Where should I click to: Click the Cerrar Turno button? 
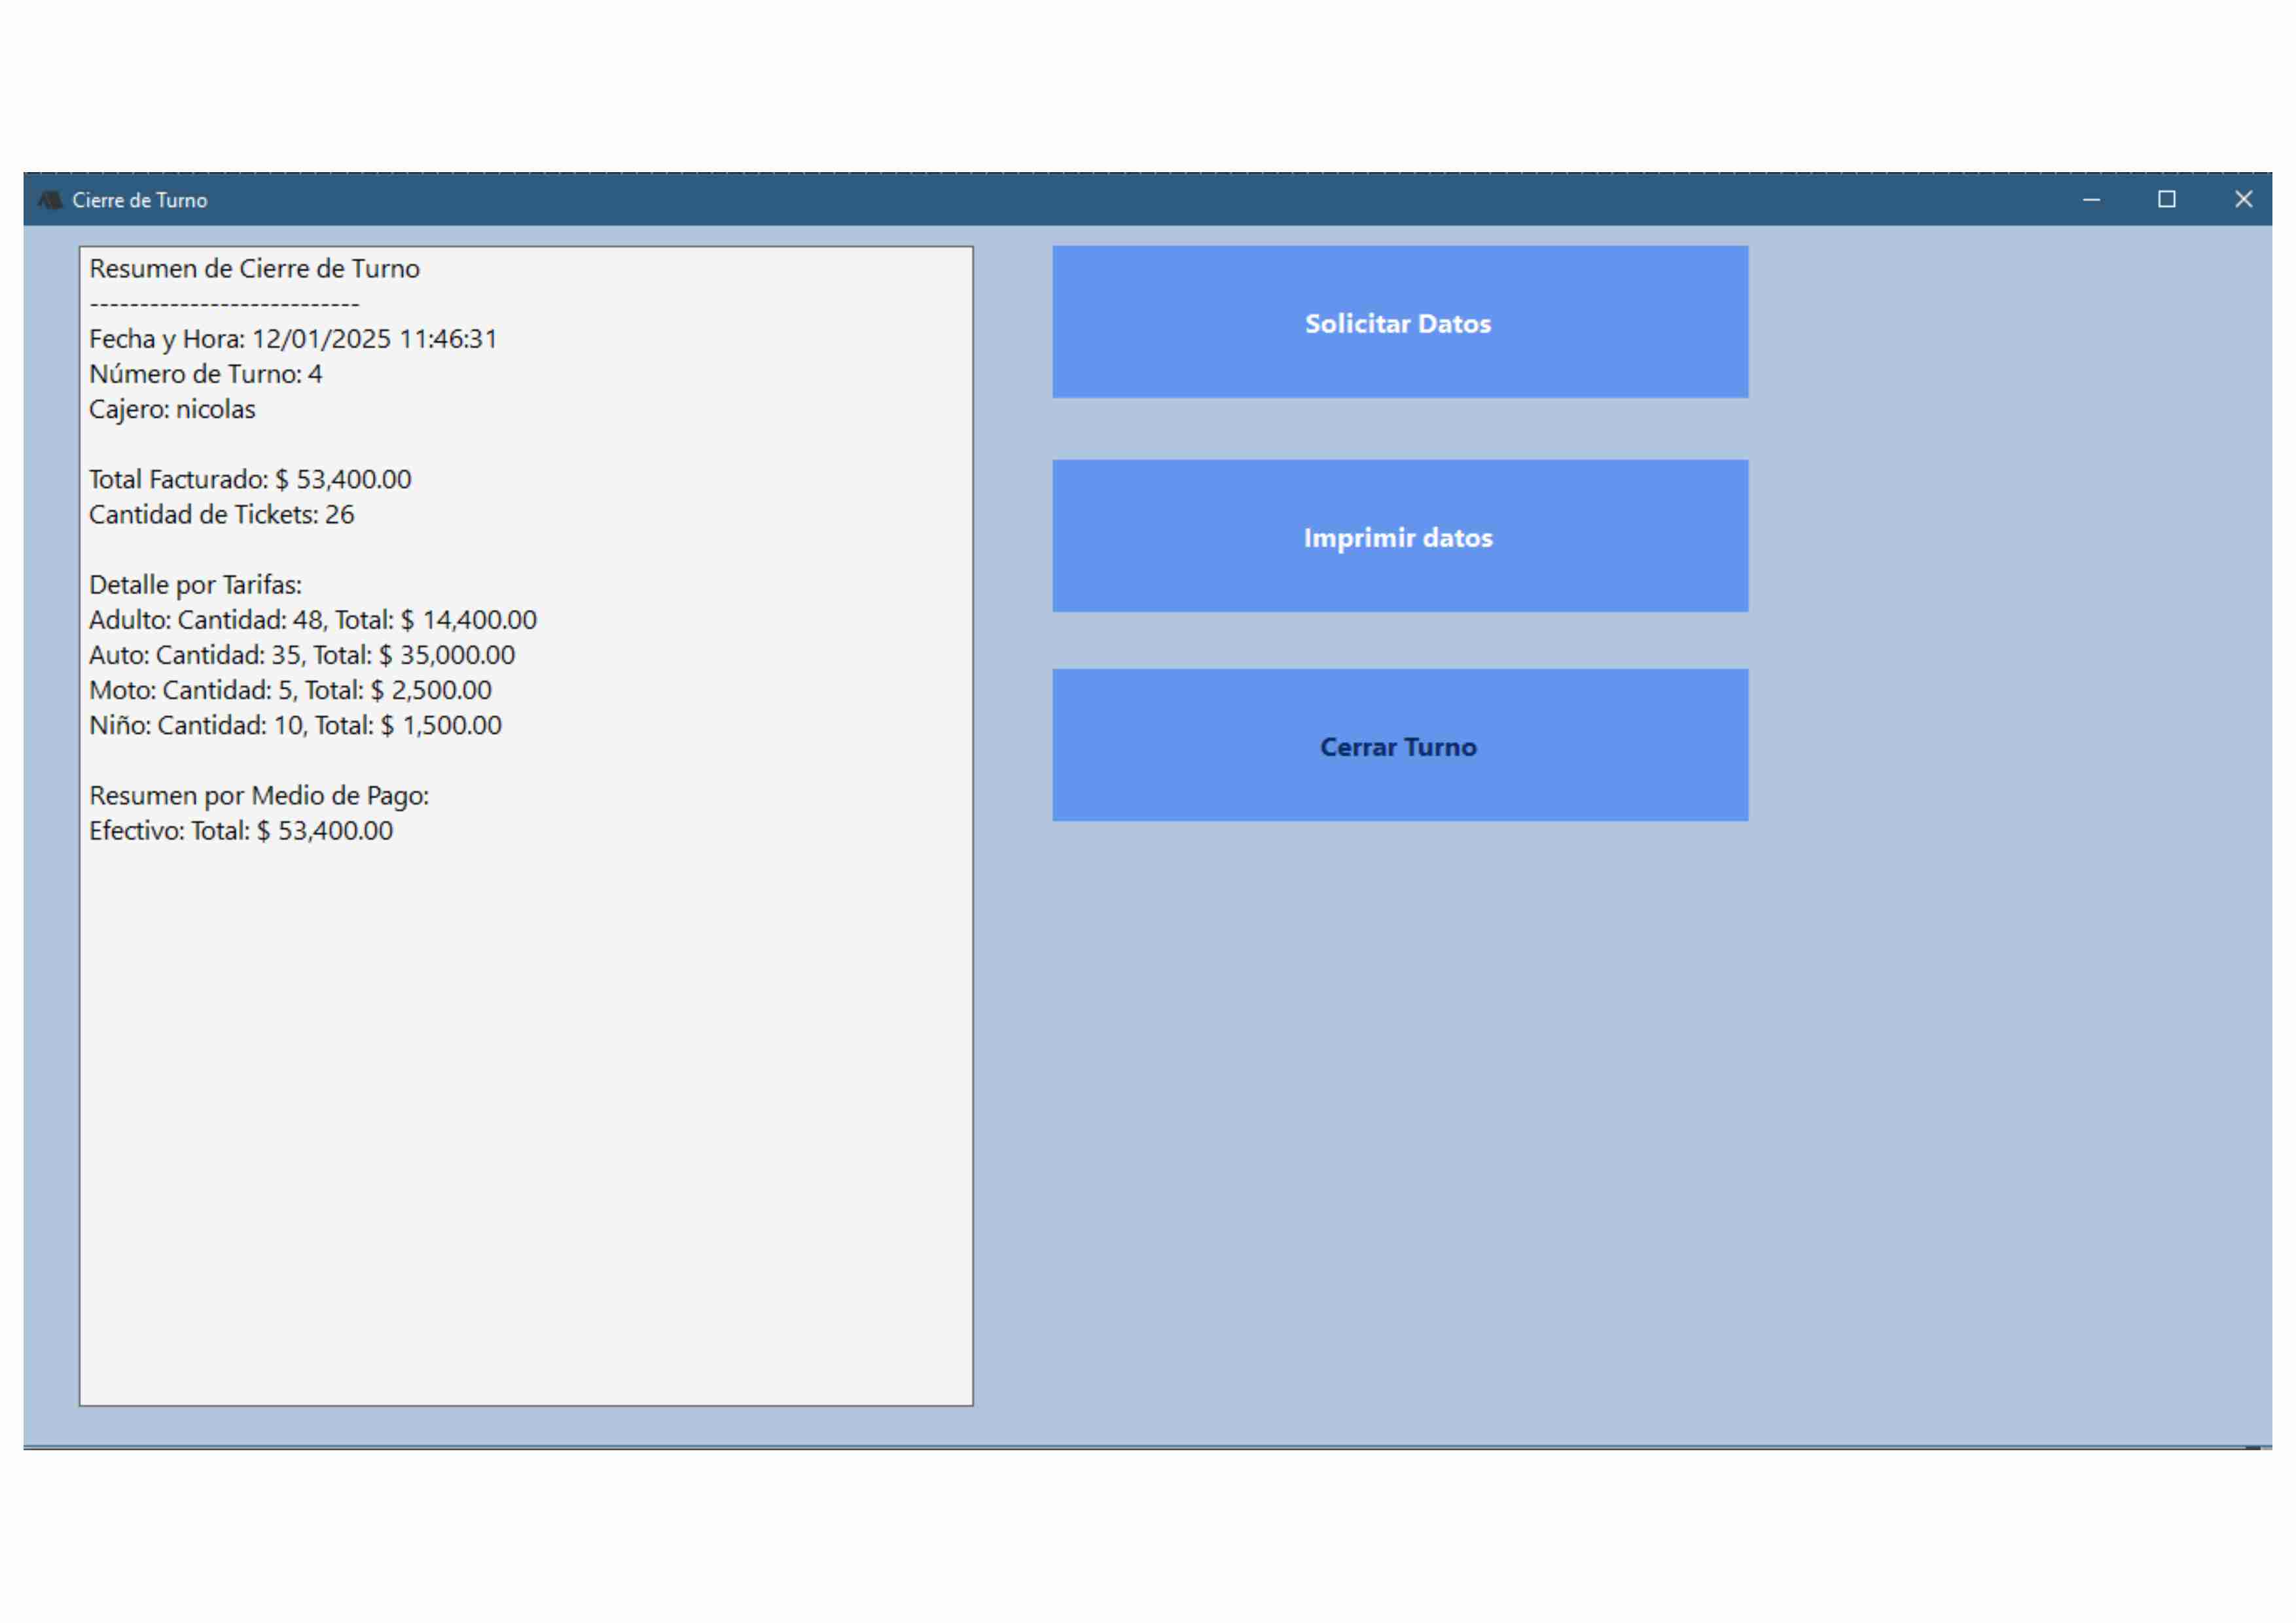click(1399, 745)
